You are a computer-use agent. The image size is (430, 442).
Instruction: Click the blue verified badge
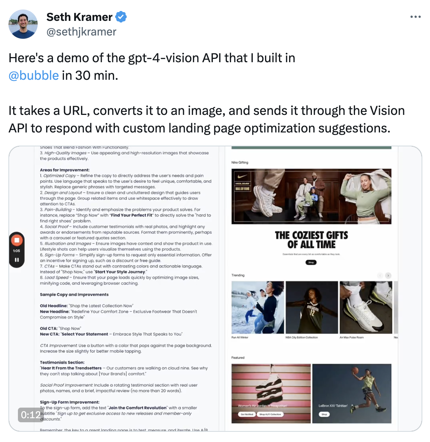[x=121, y=17]
